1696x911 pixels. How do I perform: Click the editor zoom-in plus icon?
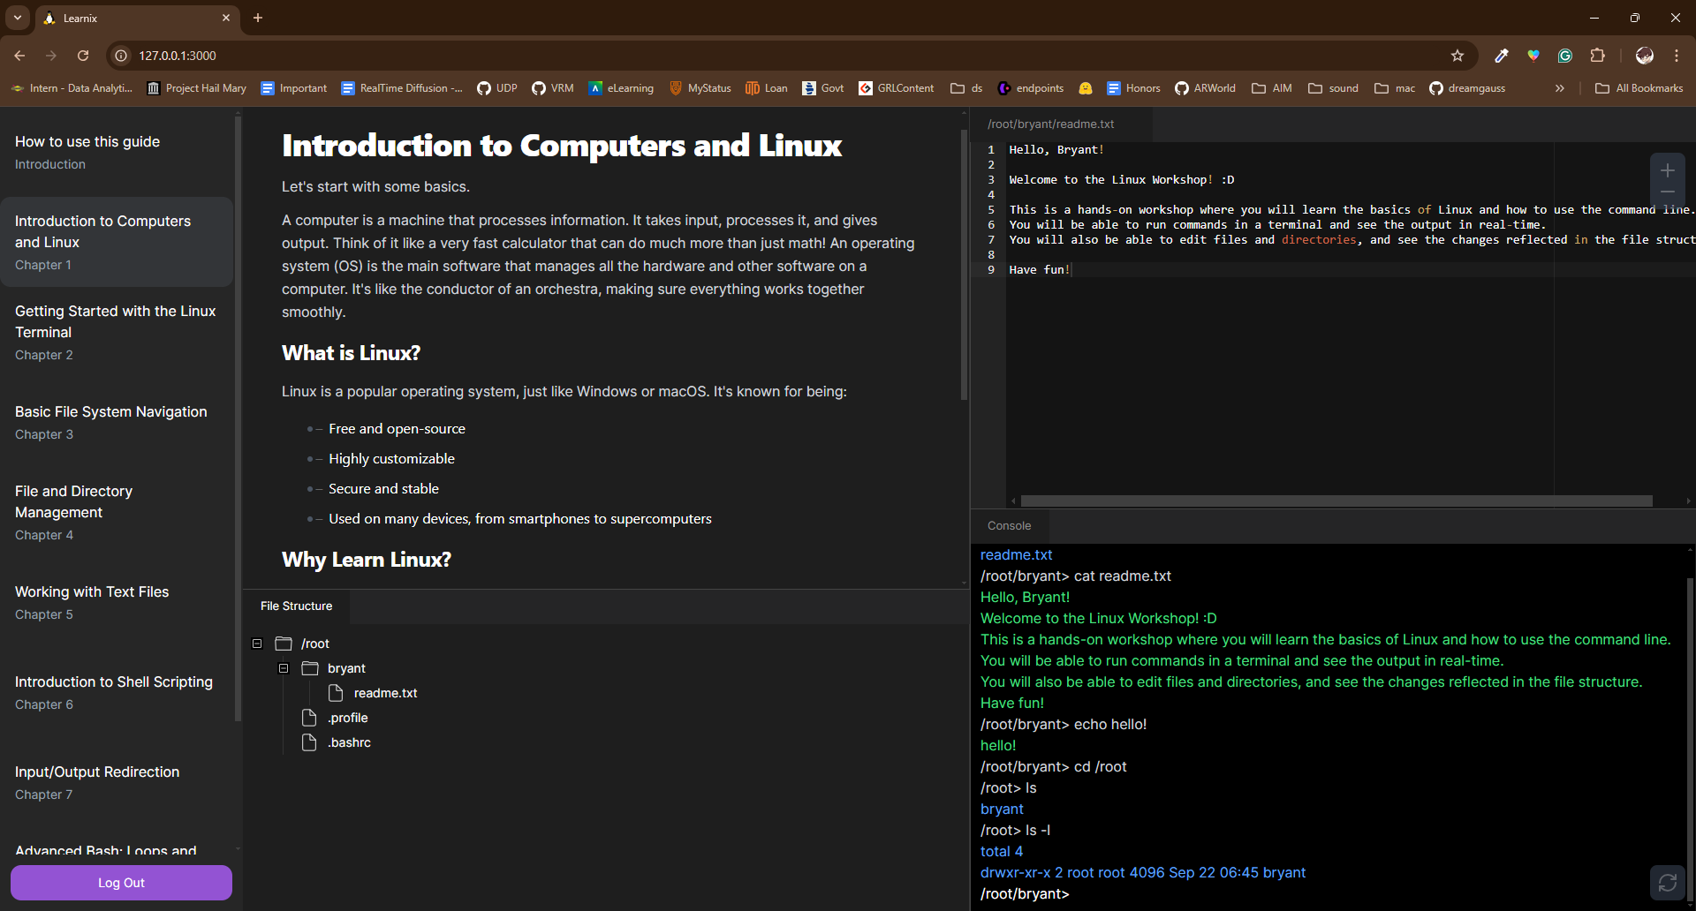click(x=1668, y=170)
